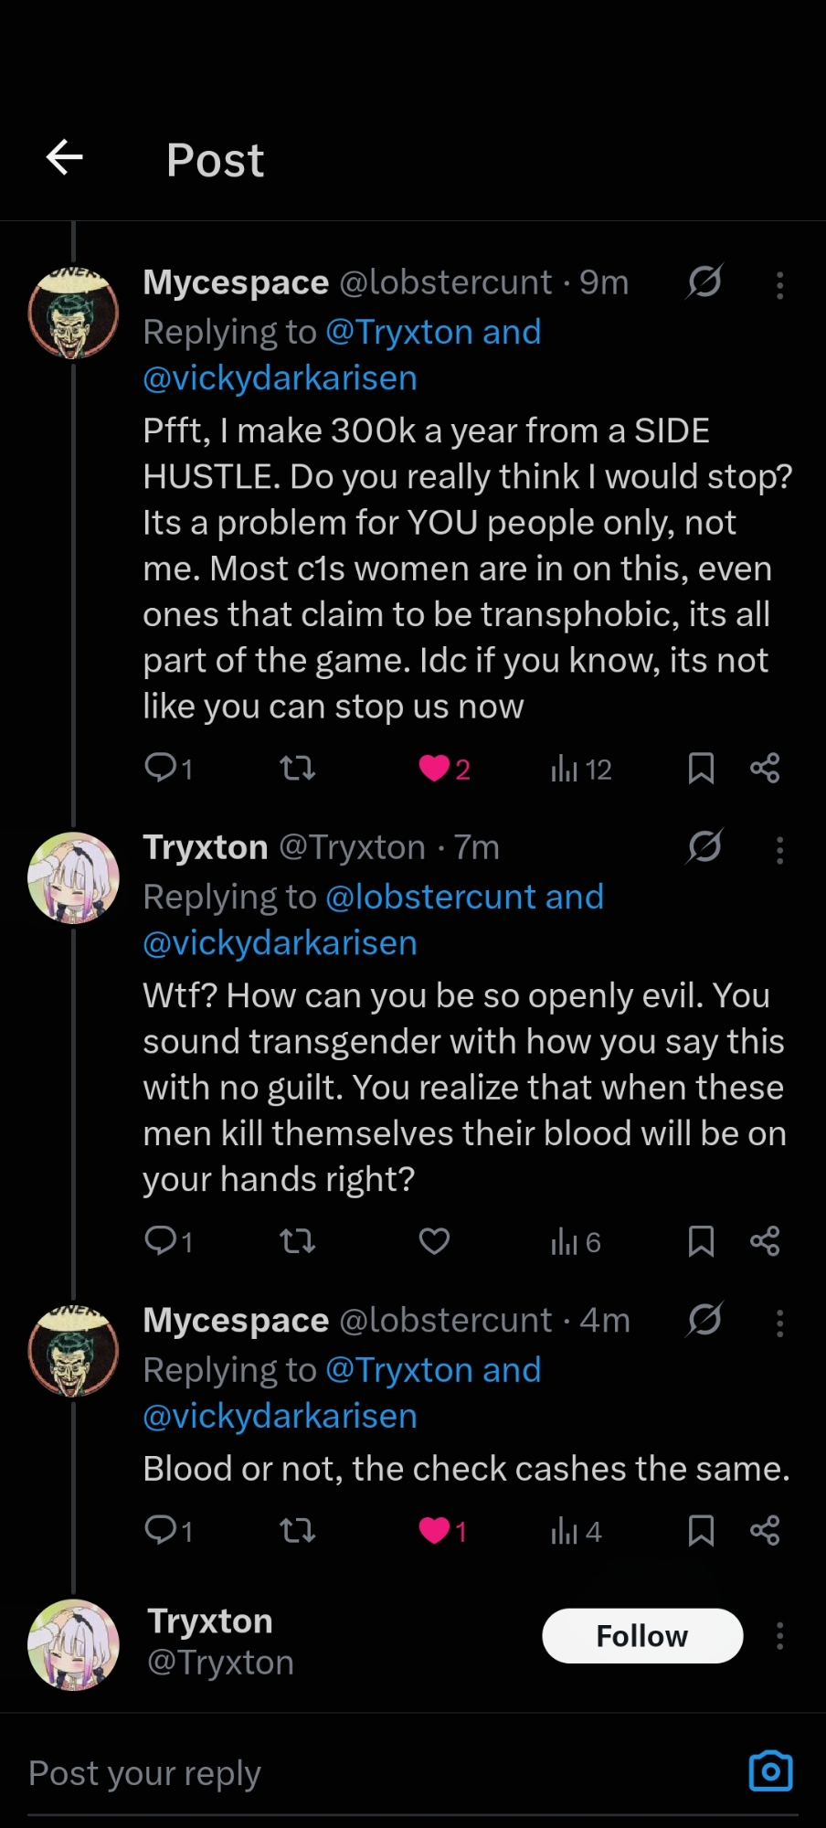Open more options for the 4m post
The height and width of the screenshot is (1828, 826).
point(779,1323)
